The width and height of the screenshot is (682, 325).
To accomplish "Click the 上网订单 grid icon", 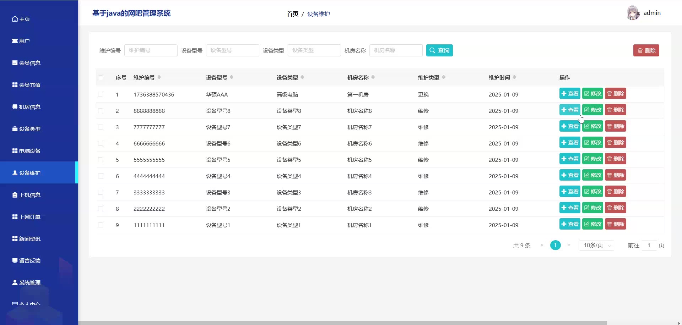I will pos(15,217).
